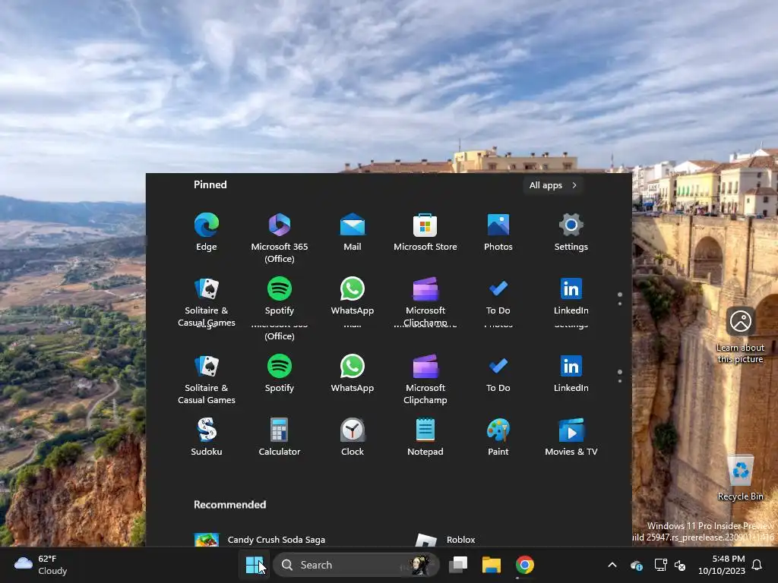This screenshot has width=778, height=583.
Task: Launch Microsoft 365 (Office) from the top row
Action: tap(280, 237)
